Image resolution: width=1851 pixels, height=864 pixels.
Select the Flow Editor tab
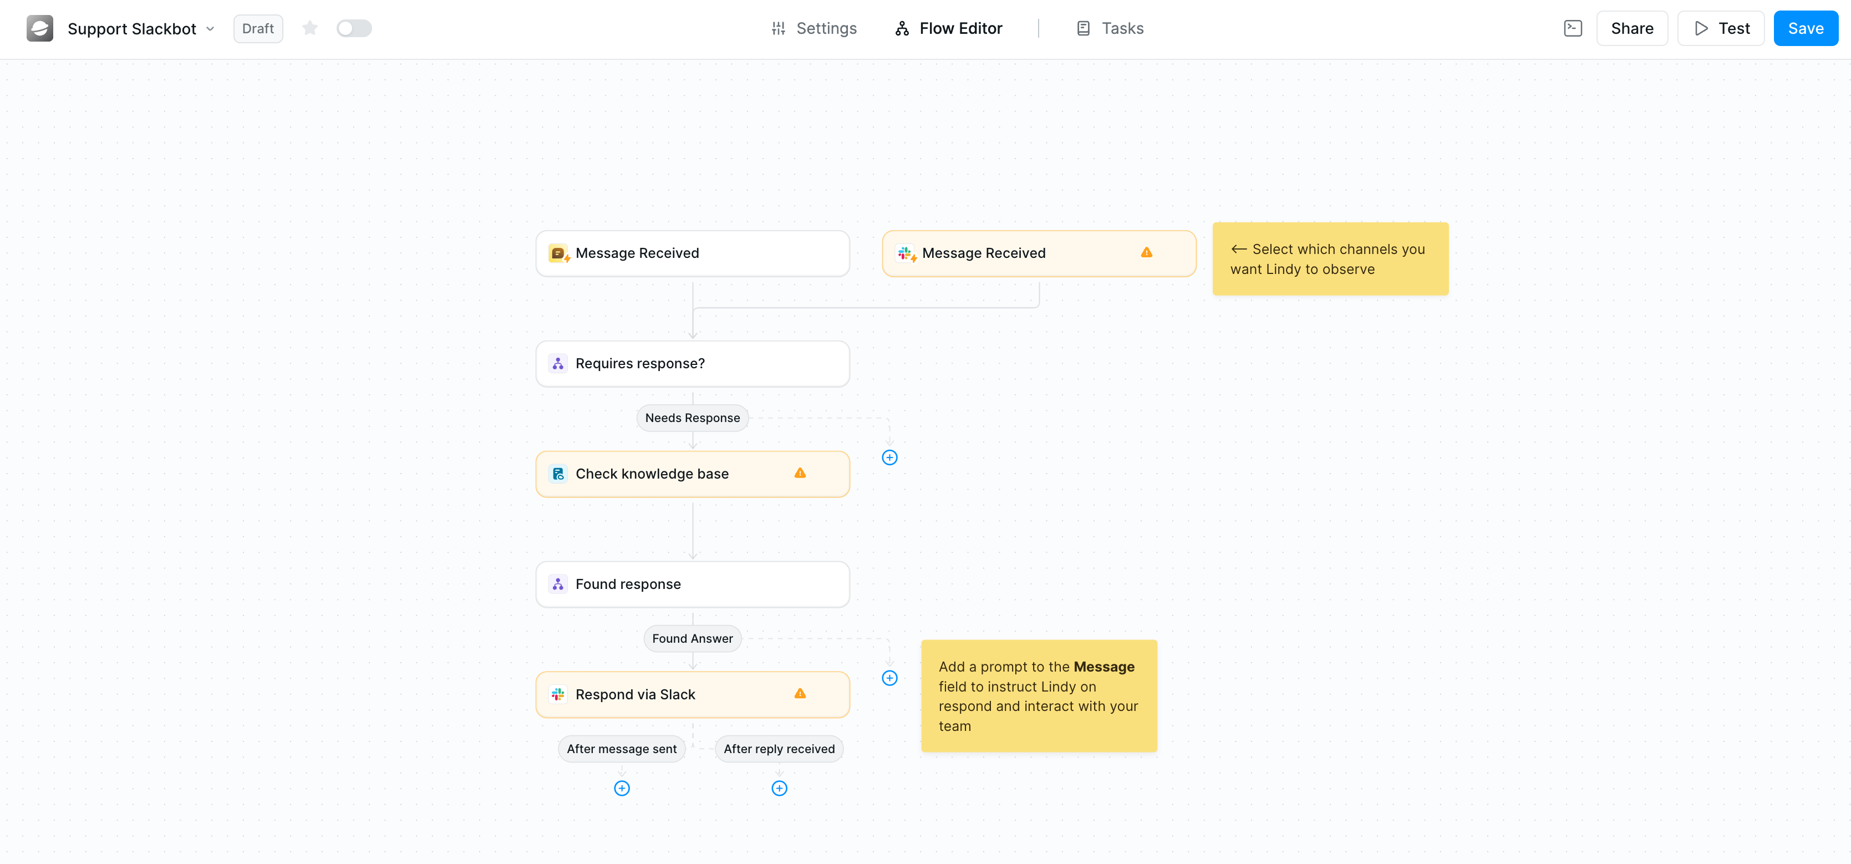pyautogui.click(x=948, y=28)
